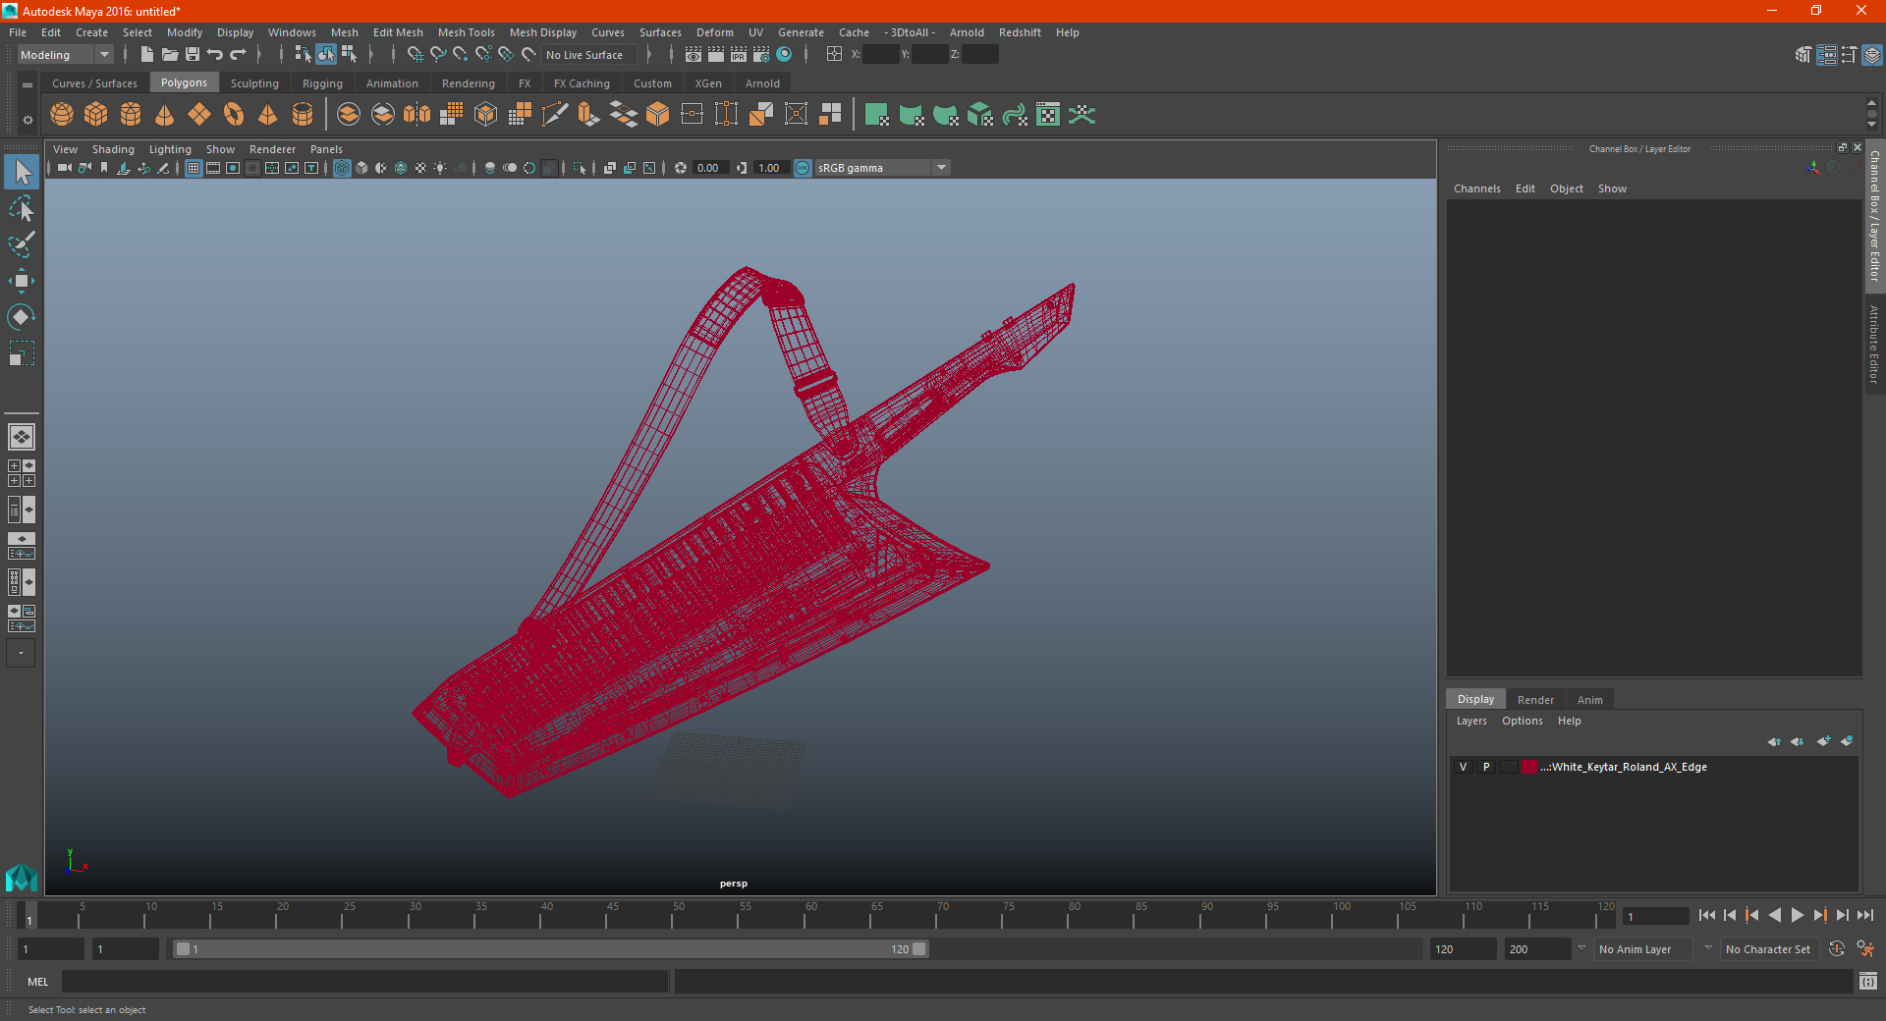
Task: Activate the Move tool
Action: [22, 281]
